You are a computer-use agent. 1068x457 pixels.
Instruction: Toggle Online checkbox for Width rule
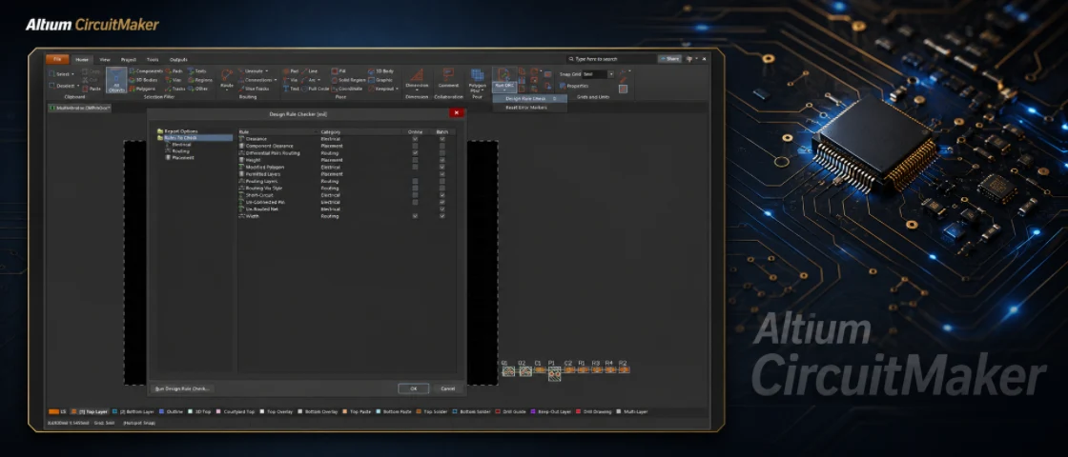point(415,216)
